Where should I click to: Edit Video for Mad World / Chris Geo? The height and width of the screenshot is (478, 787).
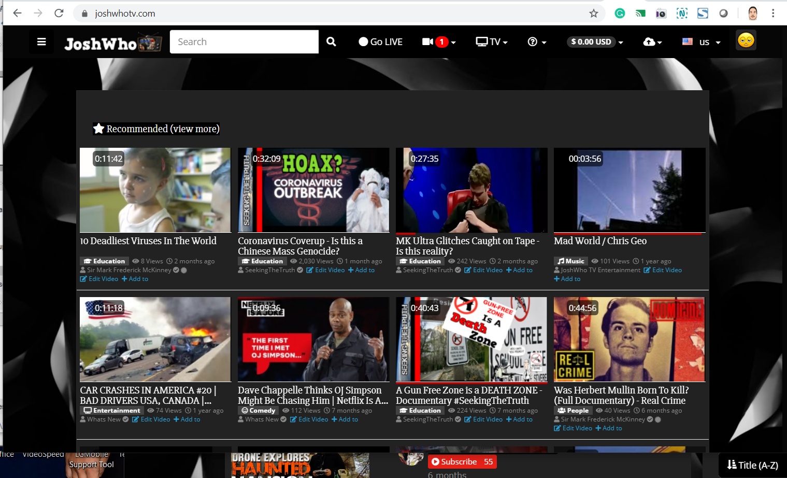(663, 270)
